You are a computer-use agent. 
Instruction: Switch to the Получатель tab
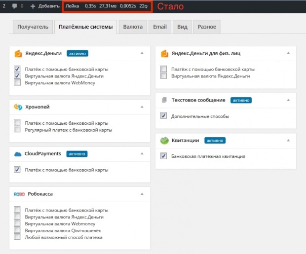click(33, 27)
